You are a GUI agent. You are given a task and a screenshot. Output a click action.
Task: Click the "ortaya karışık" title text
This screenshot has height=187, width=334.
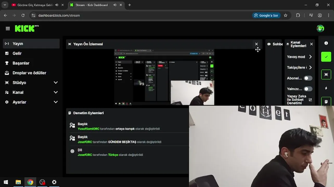point(125,129)
